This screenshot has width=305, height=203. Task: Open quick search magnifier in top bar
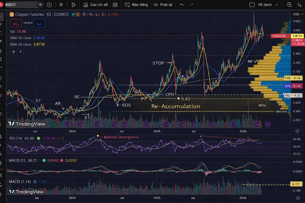(289, 5)
